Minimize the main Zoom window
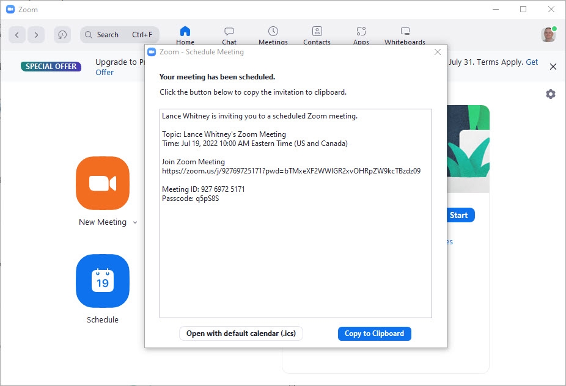566x386 pixels. (496, 9)
